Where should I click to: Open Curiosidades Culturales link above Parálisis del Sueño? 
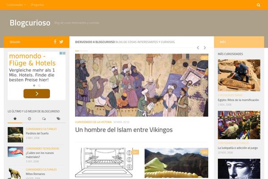point(41,129)
